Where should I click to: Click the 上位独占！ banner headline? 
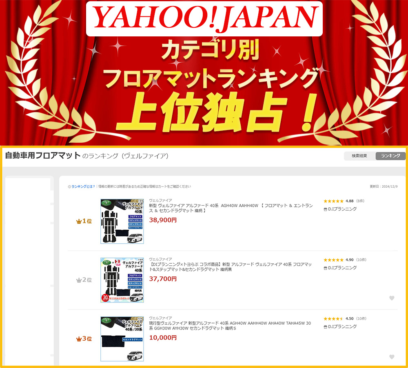(x=217, y=112)
